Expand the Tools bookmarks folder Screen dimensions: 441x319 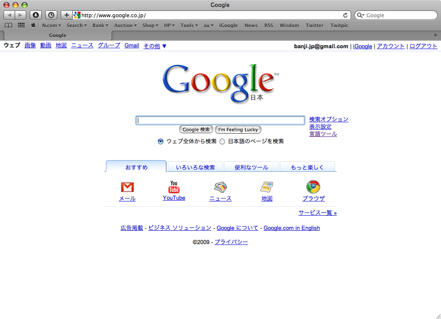[189, 25]
